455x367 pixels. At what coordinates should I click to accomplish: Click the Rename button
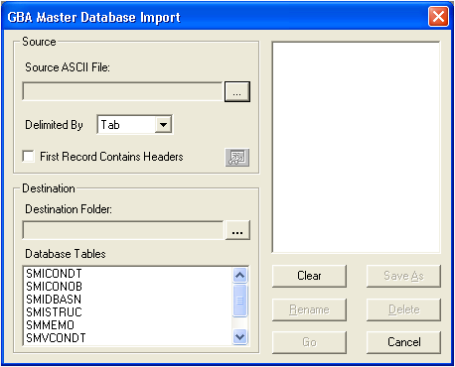[x=309, y=309]
